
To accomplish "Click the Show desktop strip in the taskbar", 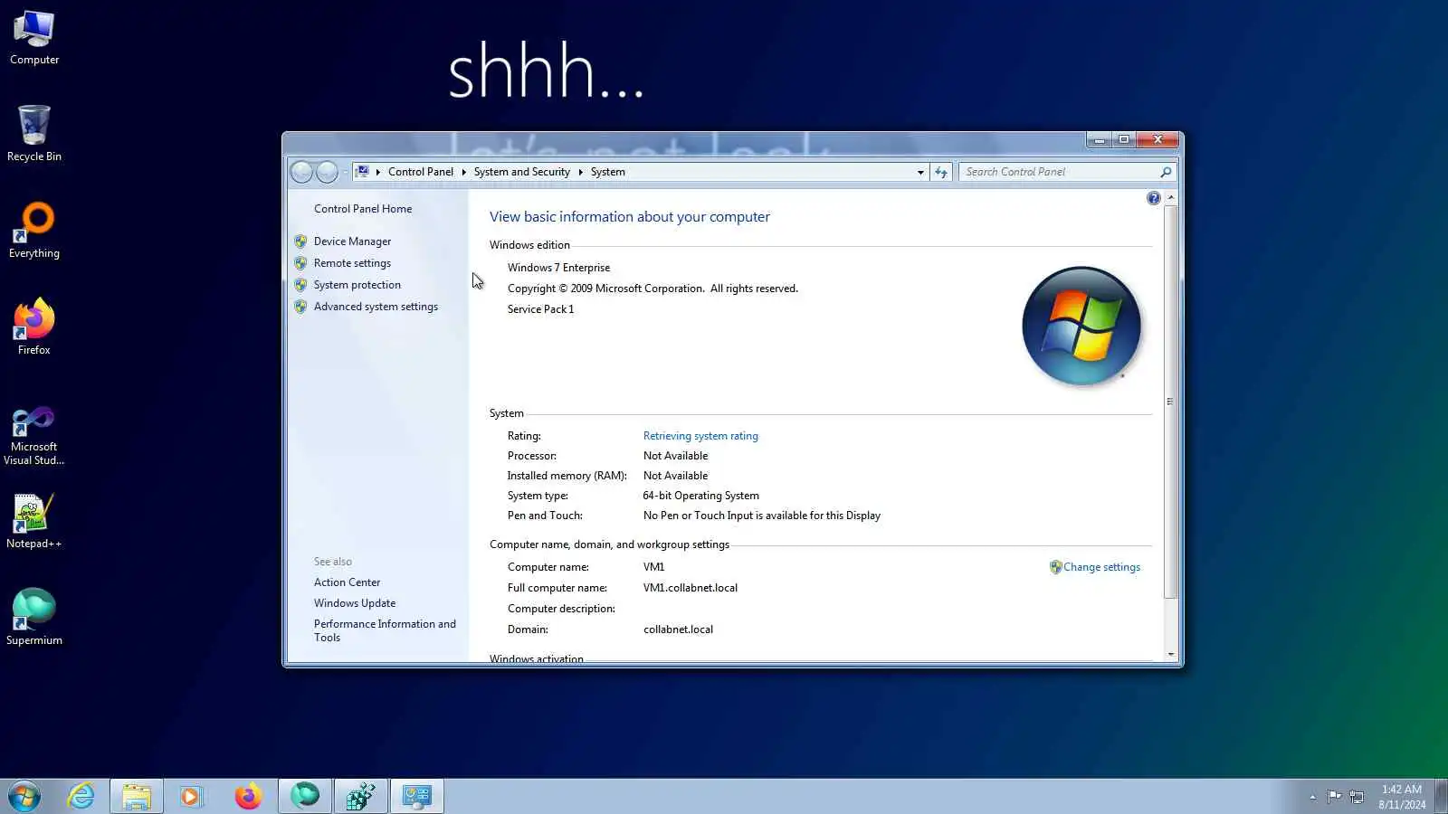I will pos(1441,797).
